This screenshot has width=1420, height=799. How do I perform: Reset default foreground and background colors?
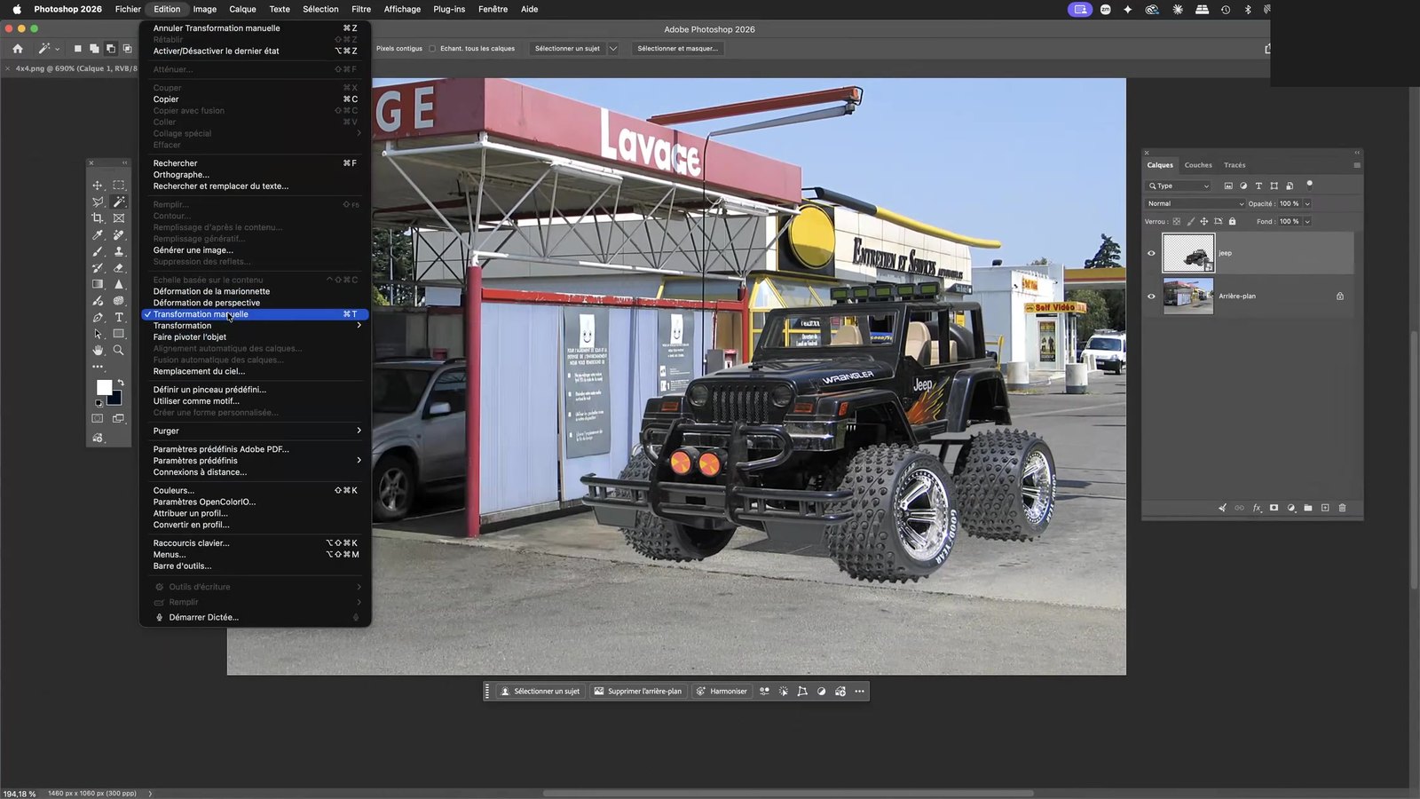pyautogui.click(x=99, y=403)
